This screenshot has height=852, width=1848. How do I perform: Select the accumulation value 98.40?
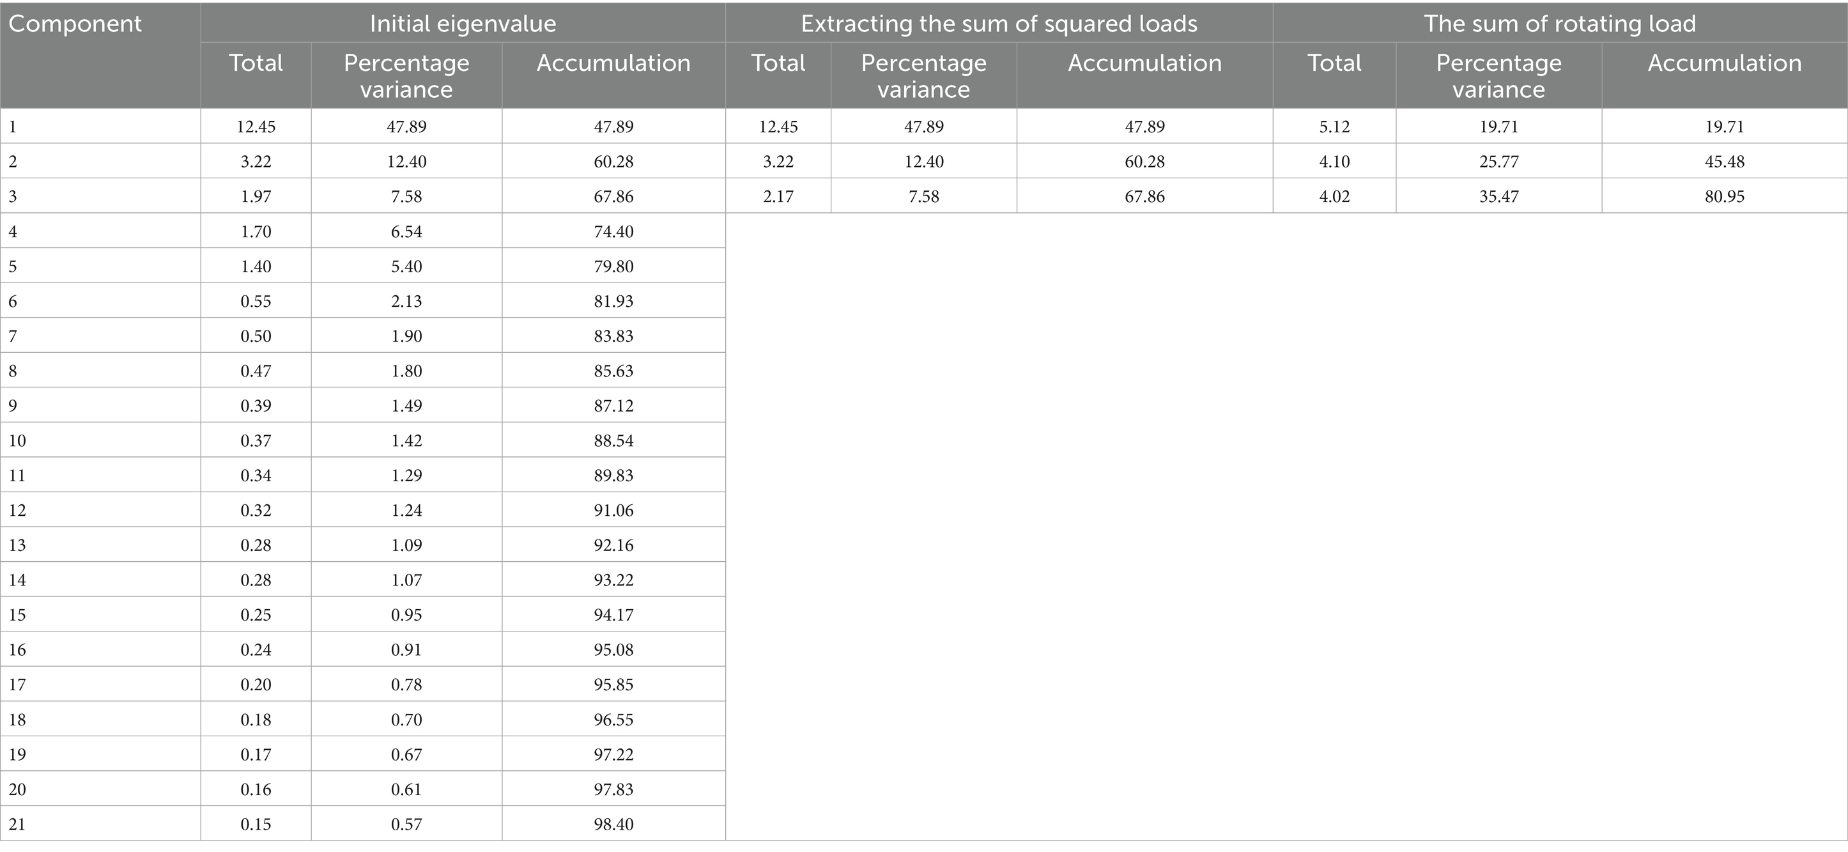pyautogui.click(x=613, y=824)
